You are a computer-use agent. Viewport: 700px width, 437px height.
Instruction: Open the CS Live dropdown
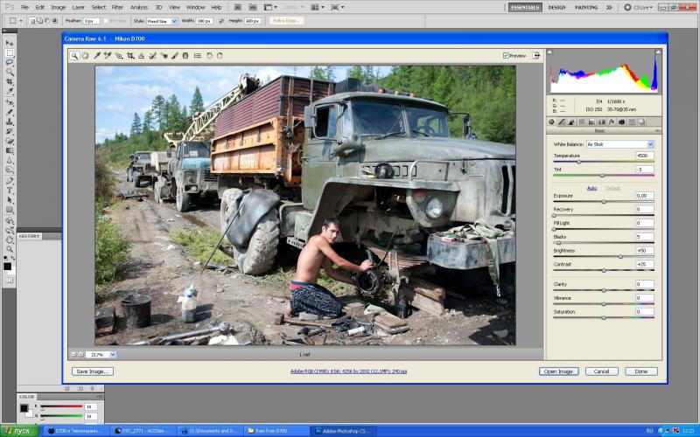point(640,8)
